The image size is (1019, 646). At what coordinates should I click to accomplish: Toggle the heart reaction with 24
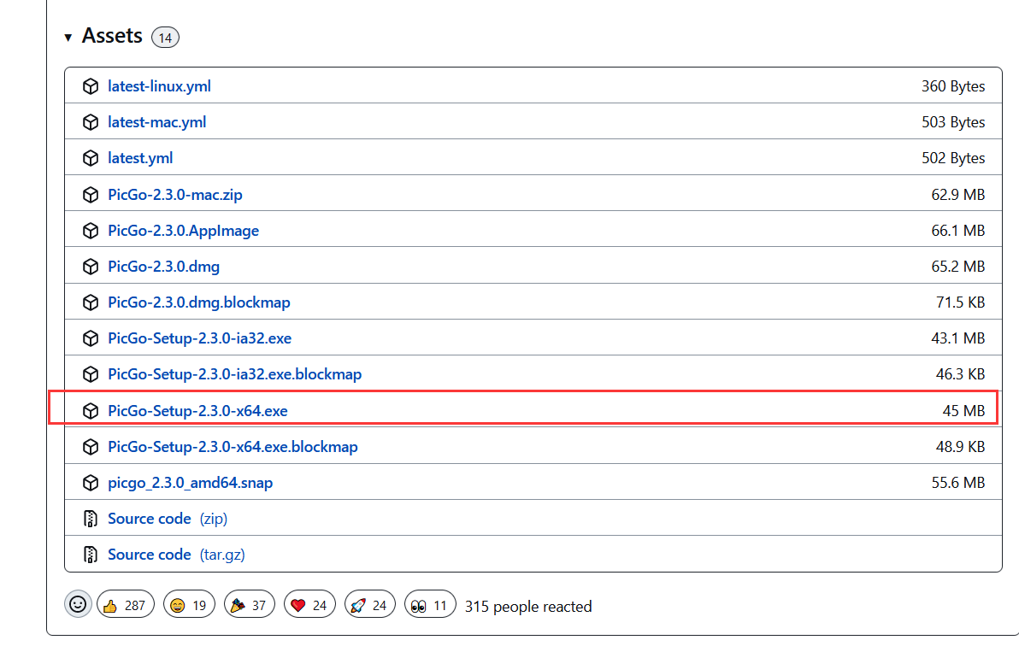pyautogui.click(x=310, y=604)
